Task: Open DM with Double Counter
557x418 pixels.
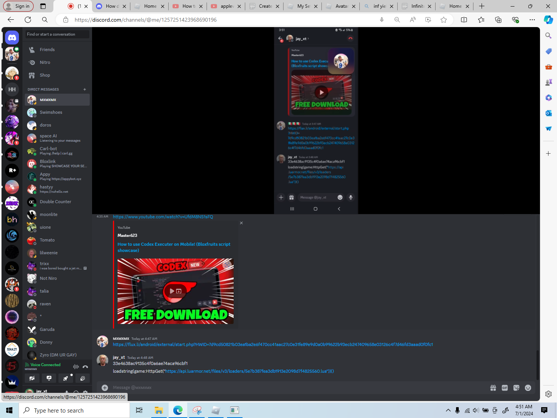Action: tap(57, 202)
